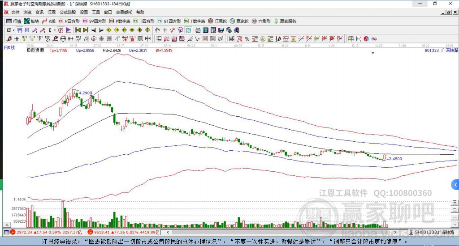Screen dimensions: 459x246
Task: Open the 行情 quotes view
Action: click(x=14, y=21)
